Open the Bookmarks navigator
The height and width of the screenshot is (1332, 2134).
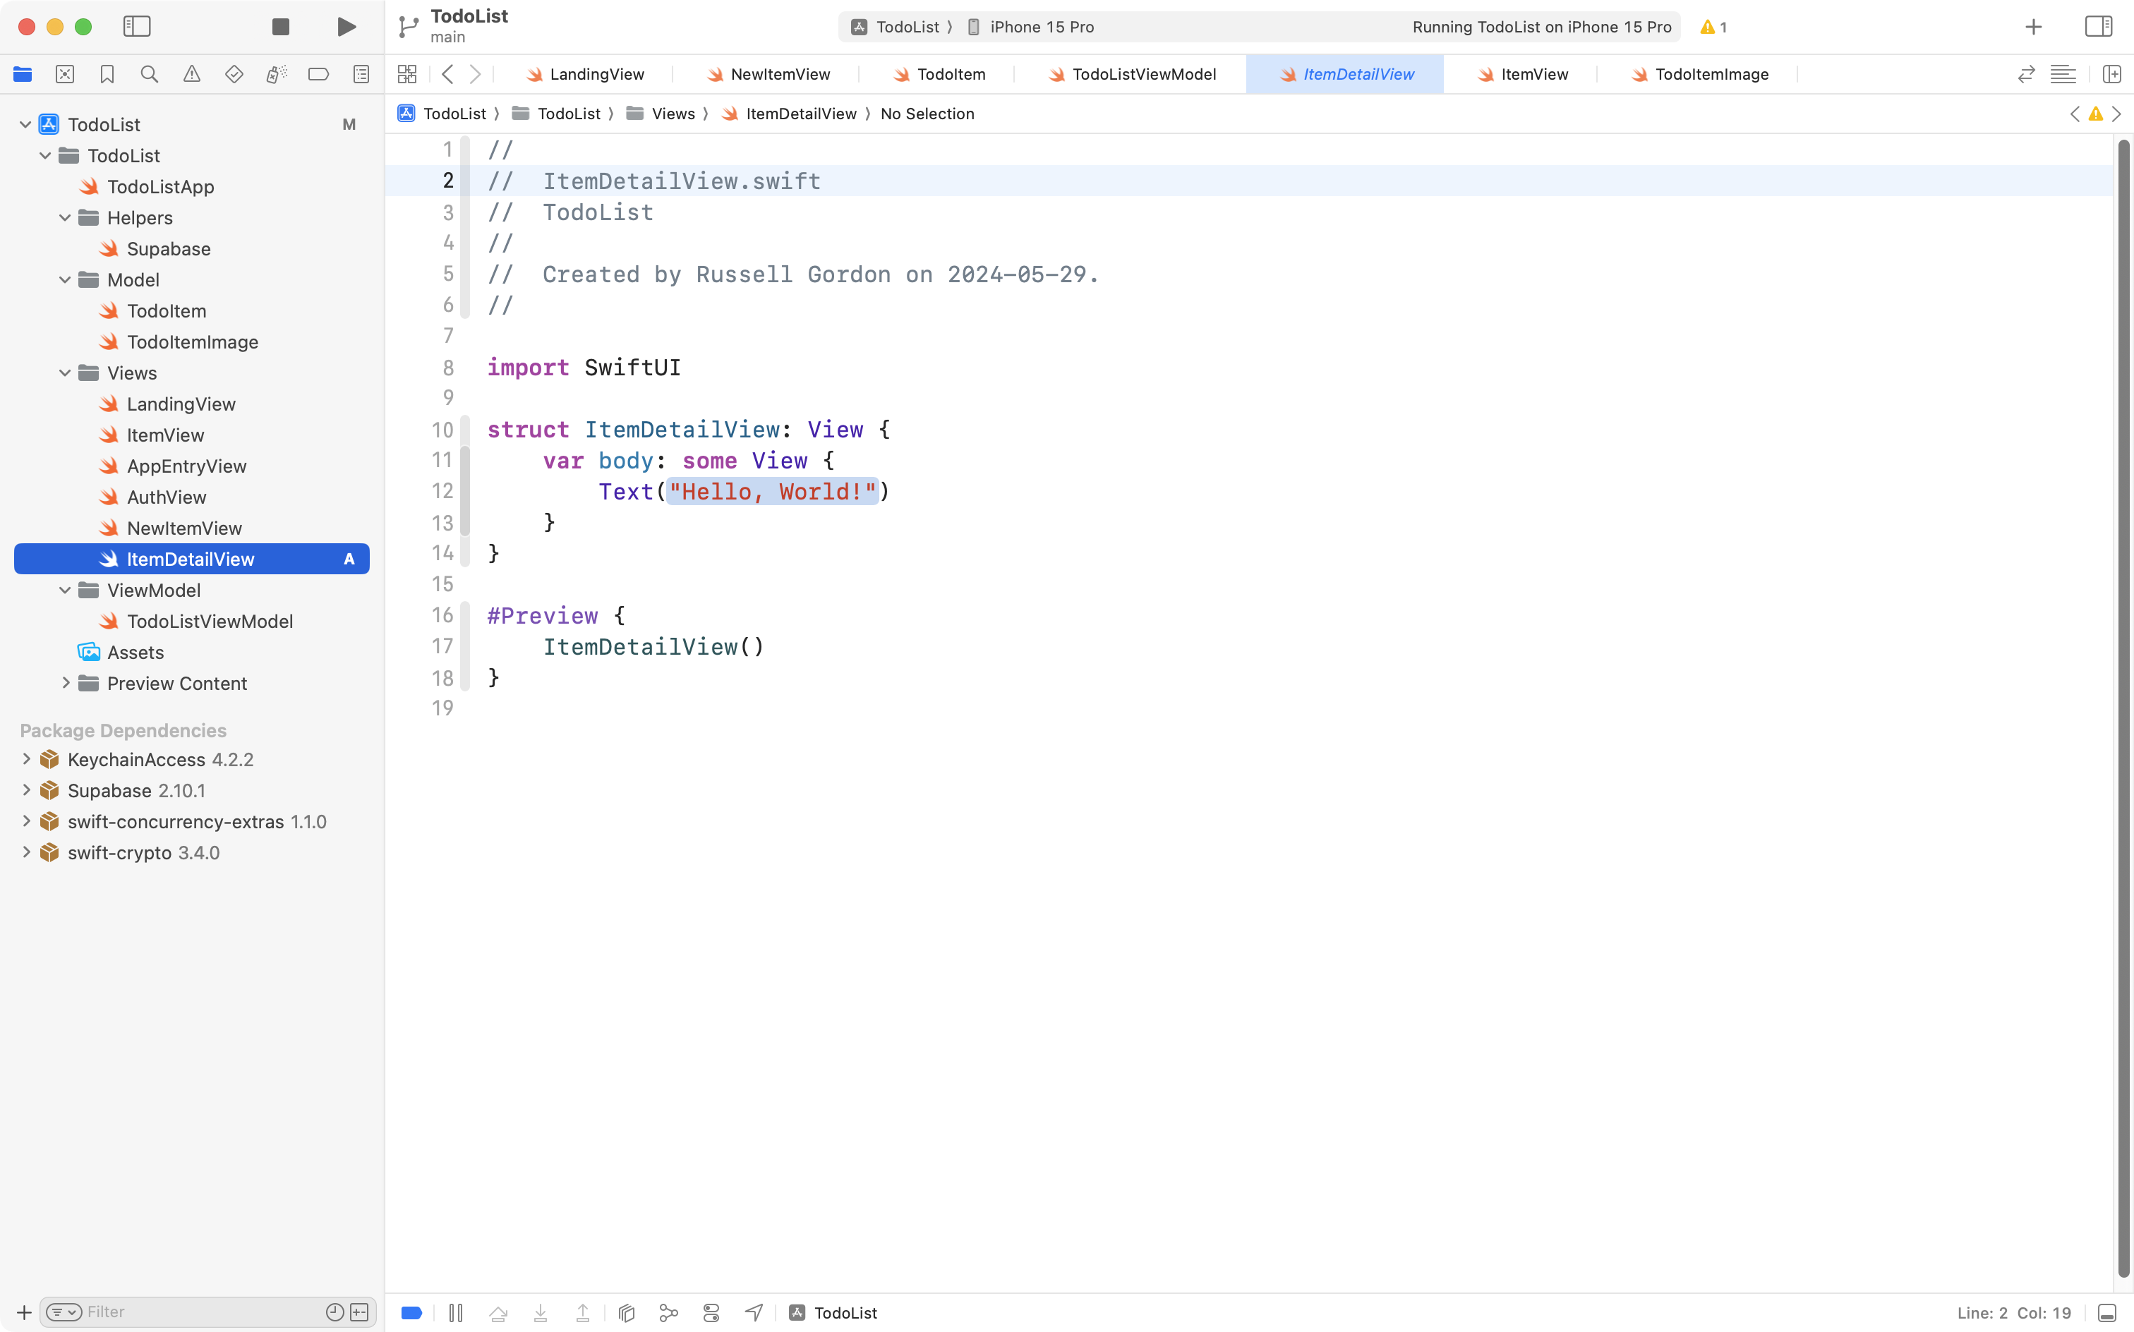[x=107, y=74]
